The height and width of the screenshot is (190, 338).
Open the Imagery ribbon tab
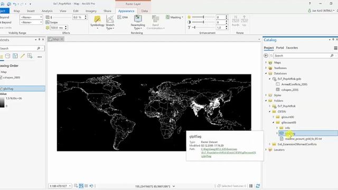(91, 11)
